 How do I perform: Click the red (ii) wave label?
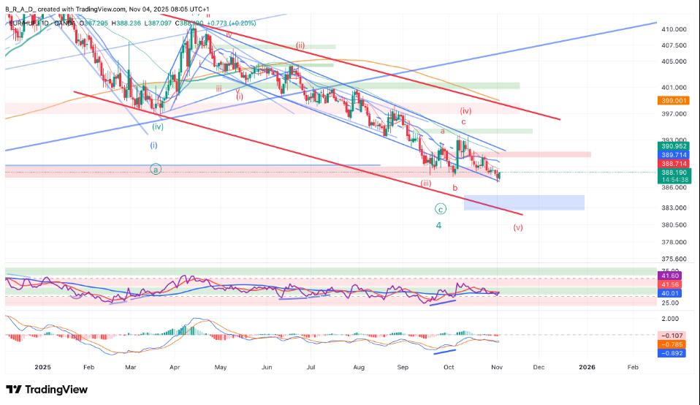300,45
